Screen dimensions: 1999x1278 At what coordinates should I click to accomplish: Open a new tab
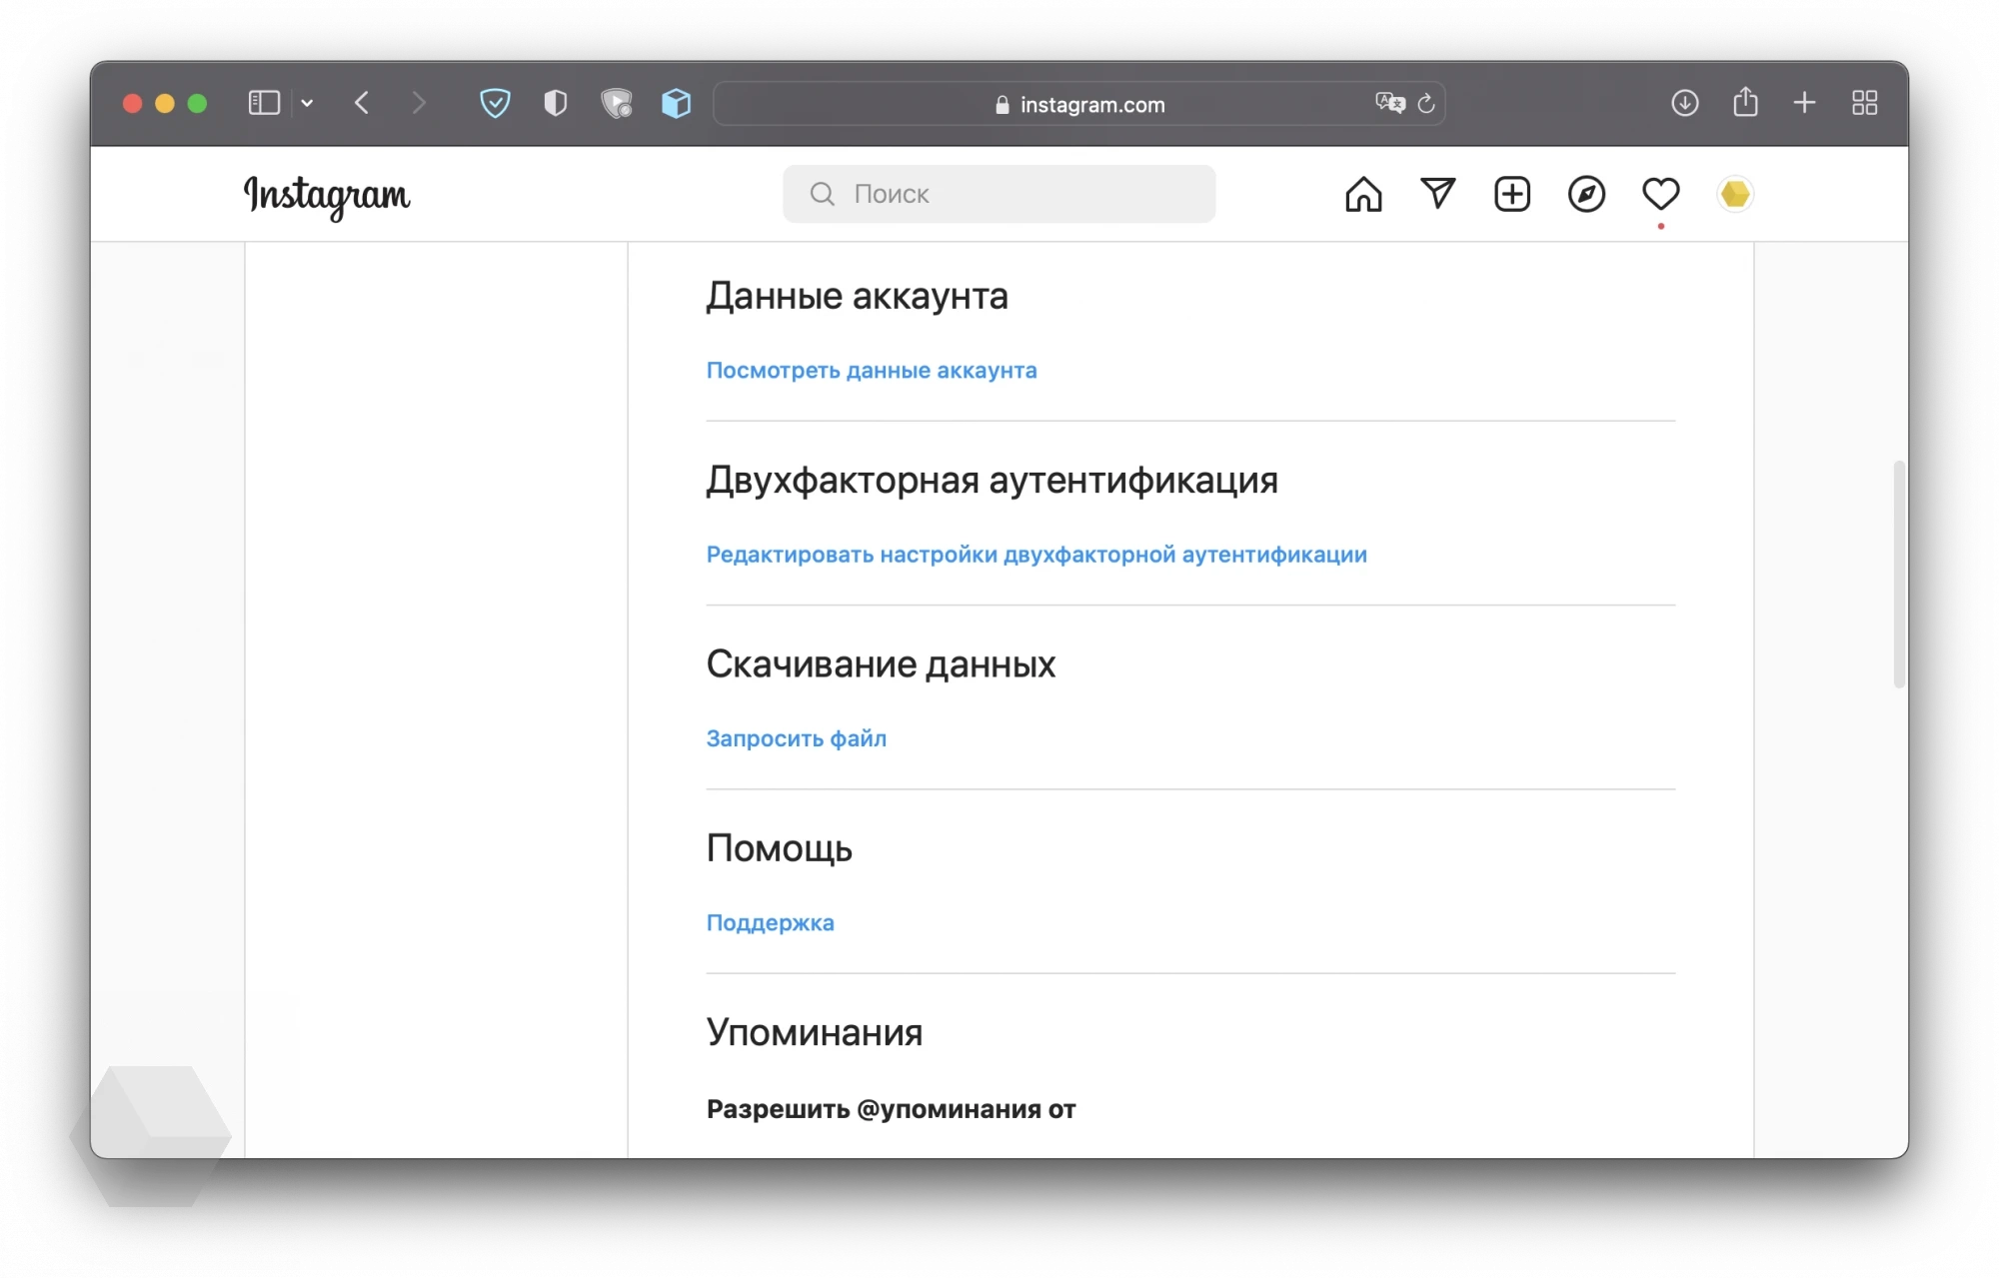click(1804, 103)
